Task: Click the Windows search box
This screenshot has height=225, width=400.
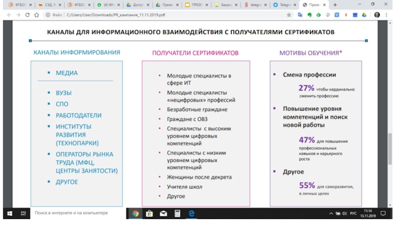Action: click(78, 213)
